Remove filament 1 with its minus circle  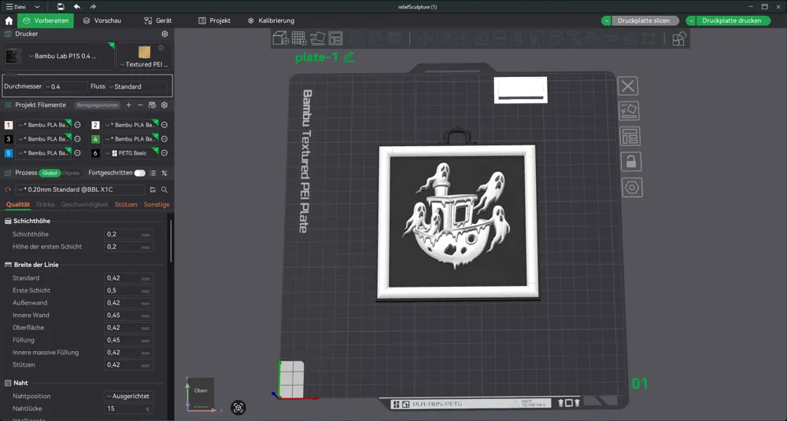(77, 125)
